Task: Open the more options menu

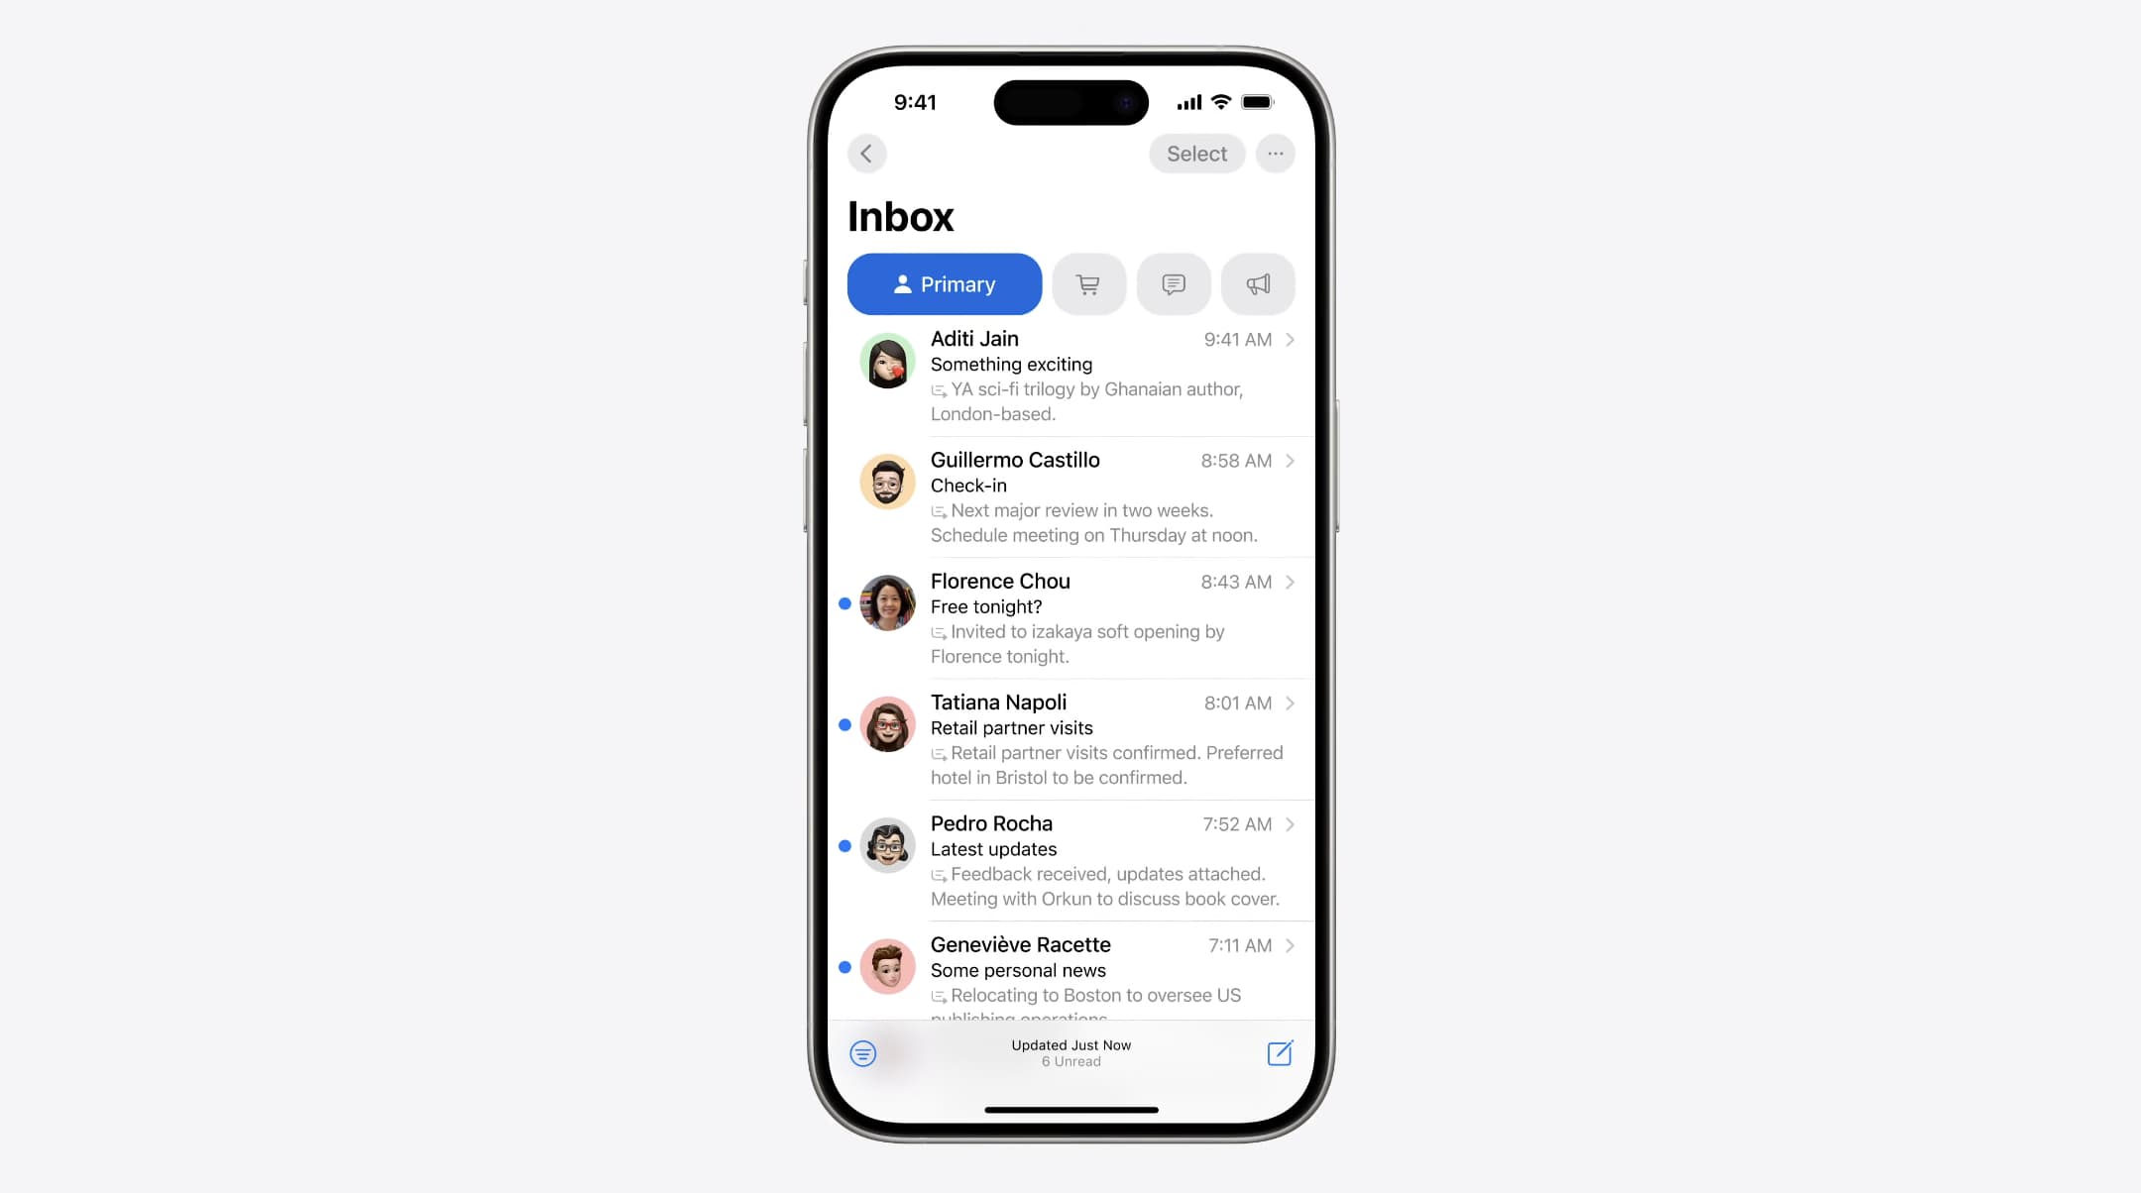Action: pos(1274,153)
